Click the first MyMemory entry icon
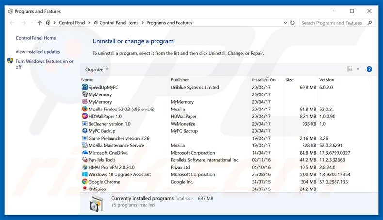383x220 pixels. tap(85, 94)
